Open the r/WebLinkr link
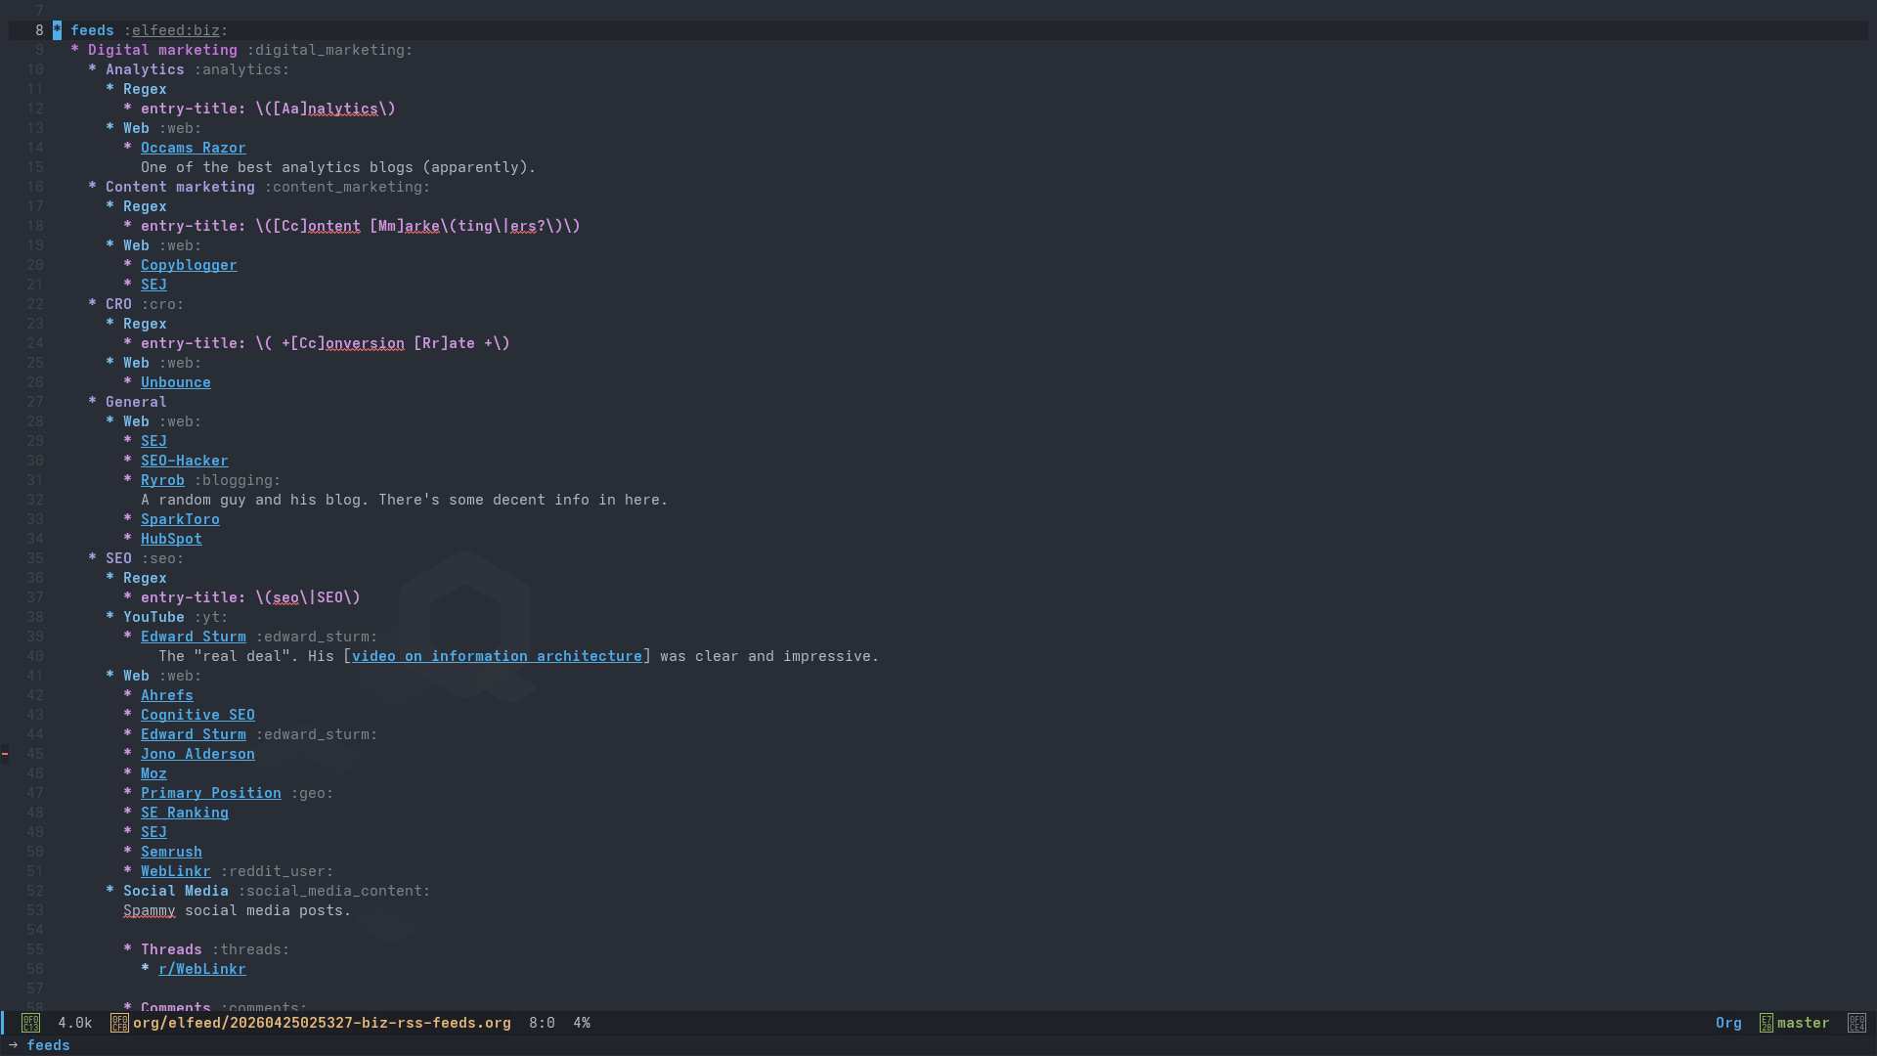This screenshot has height=1056, width=1877. pos(202,969)
